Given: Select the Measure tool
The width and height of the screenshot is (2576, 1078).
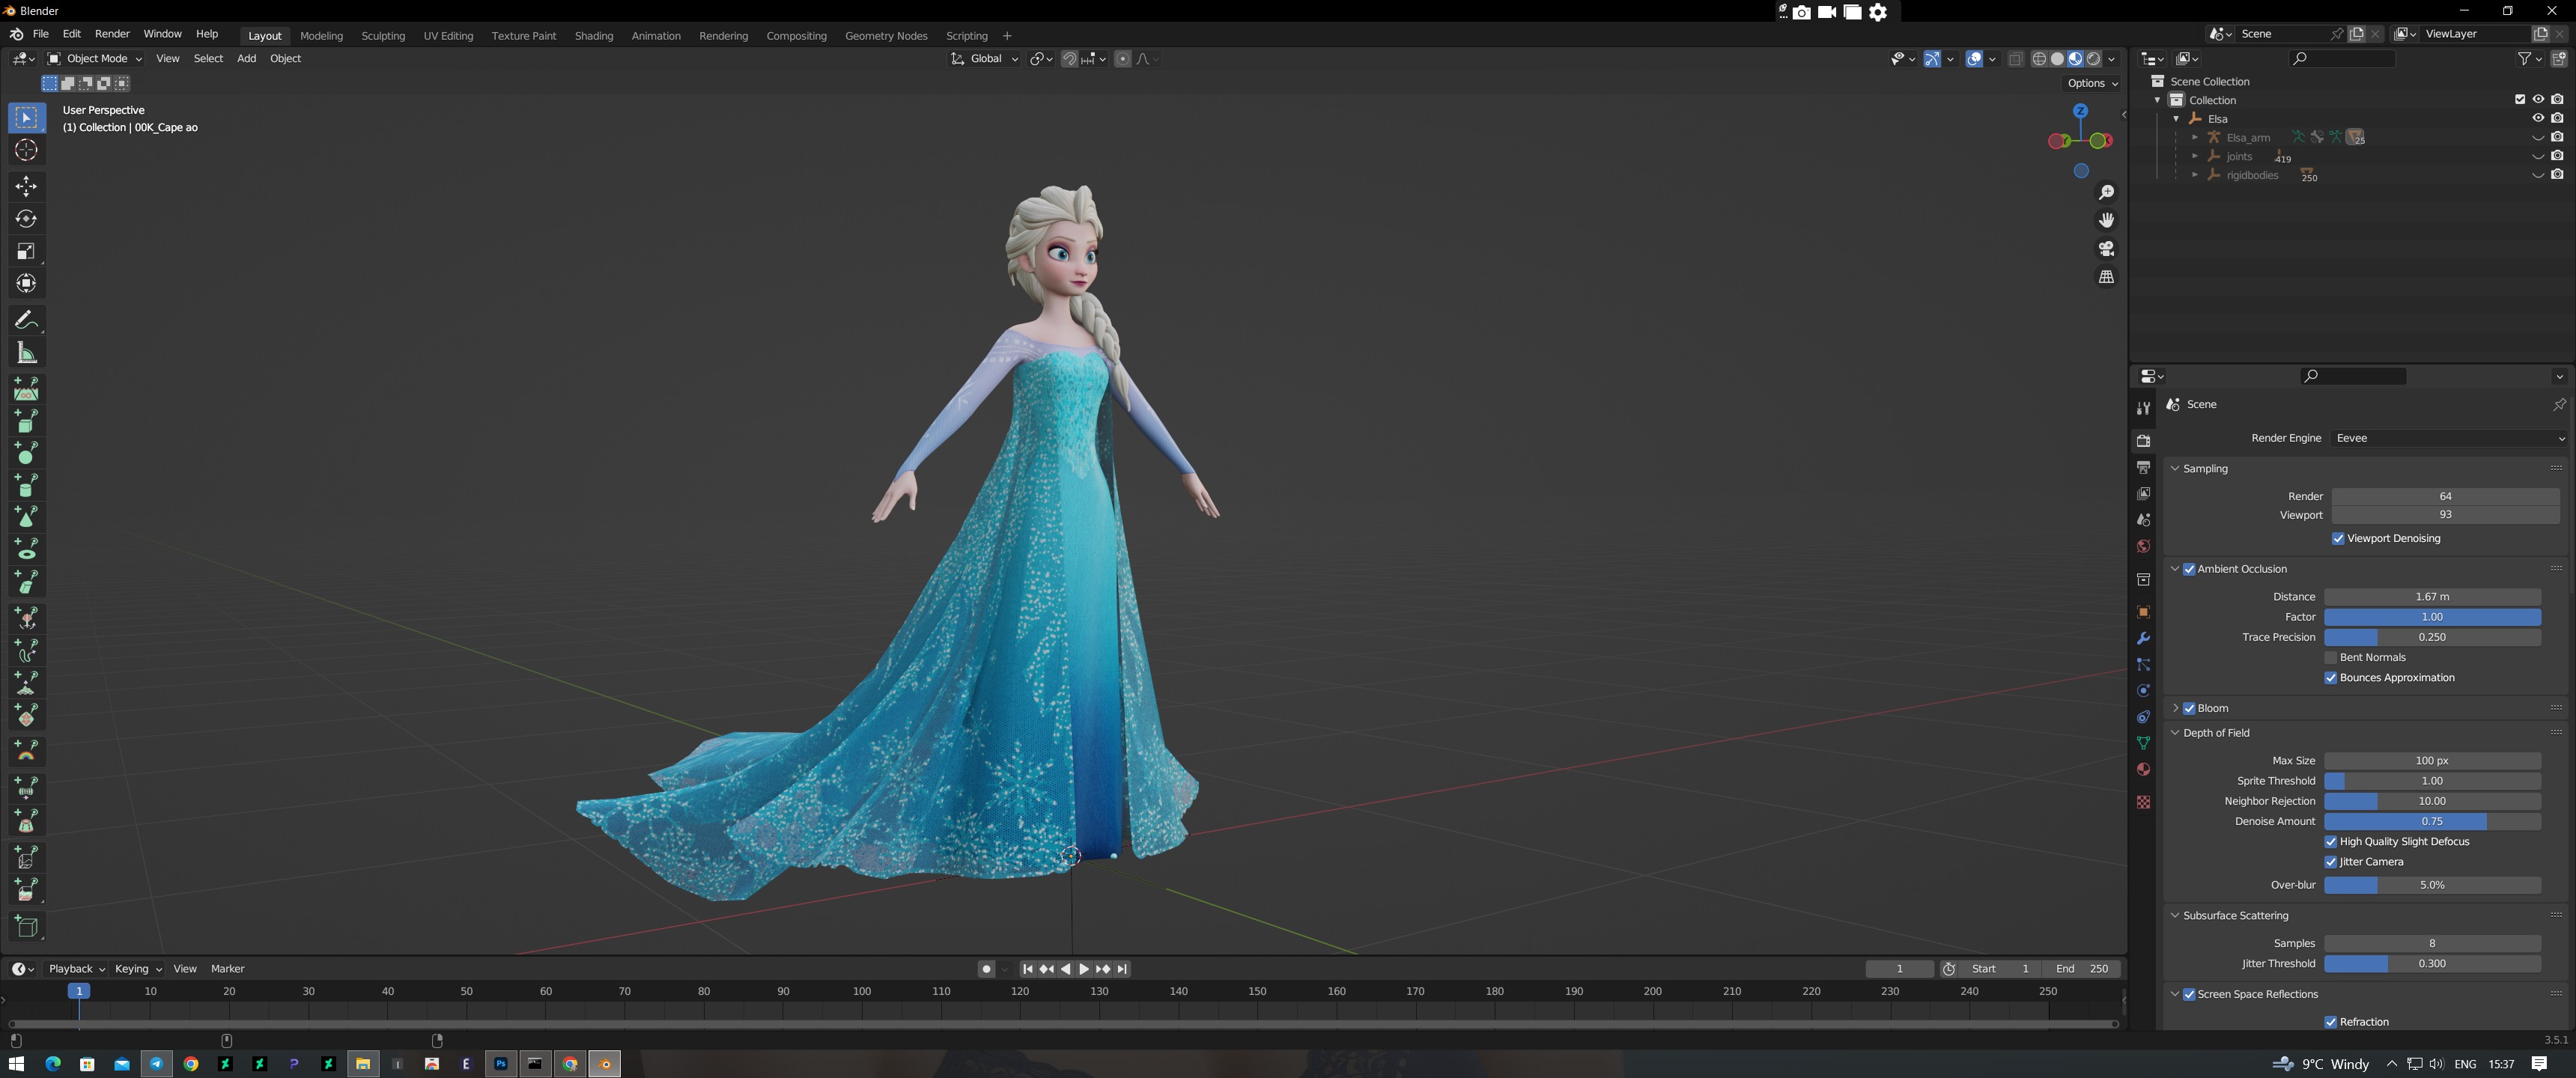Looking at the screenshot, I should tap(26, 353).
